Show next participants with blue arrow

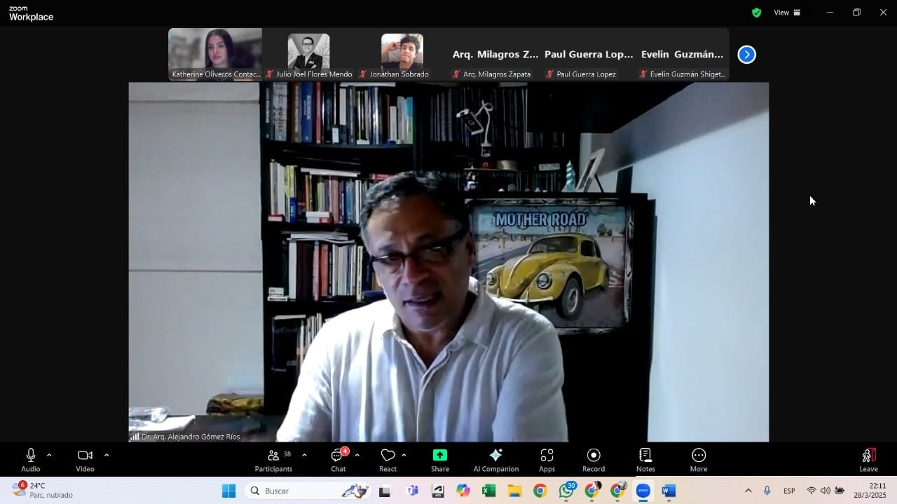click(x=746, y=55)
